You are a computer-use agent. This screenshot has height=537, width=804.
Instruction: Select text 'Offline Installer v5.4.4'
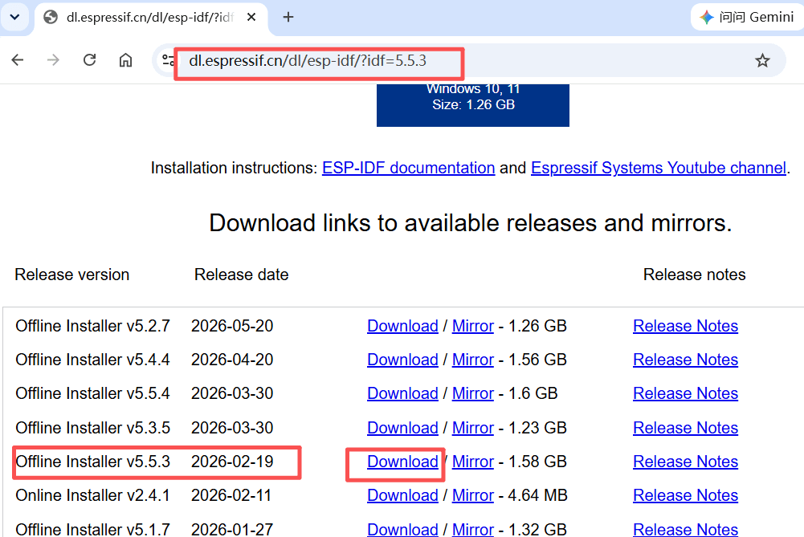(93, 360)
